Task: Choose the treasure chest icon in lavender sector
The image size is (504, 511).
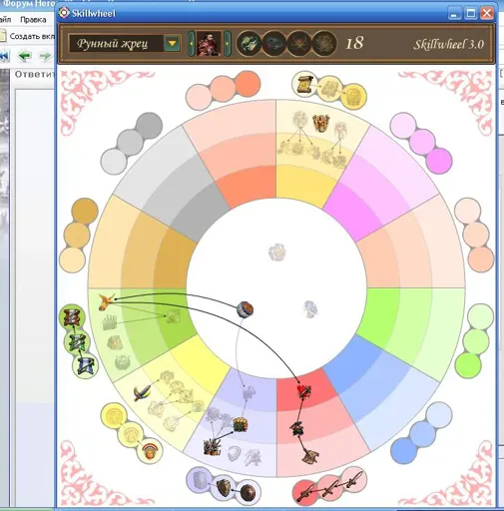Action: (x=241, y=424)
